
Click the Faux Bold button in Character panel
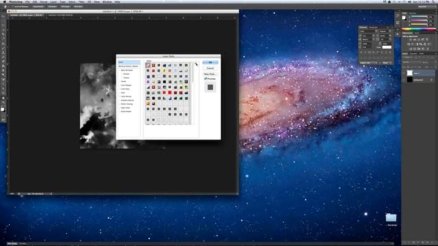tap(361, 53)
